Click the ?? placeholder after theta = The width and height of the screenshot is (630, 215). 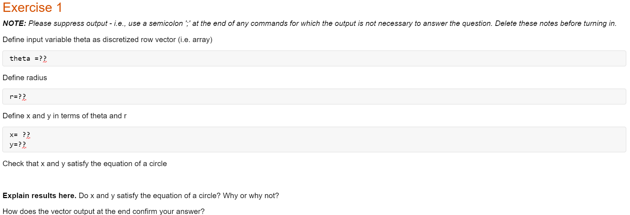(43, 59)
